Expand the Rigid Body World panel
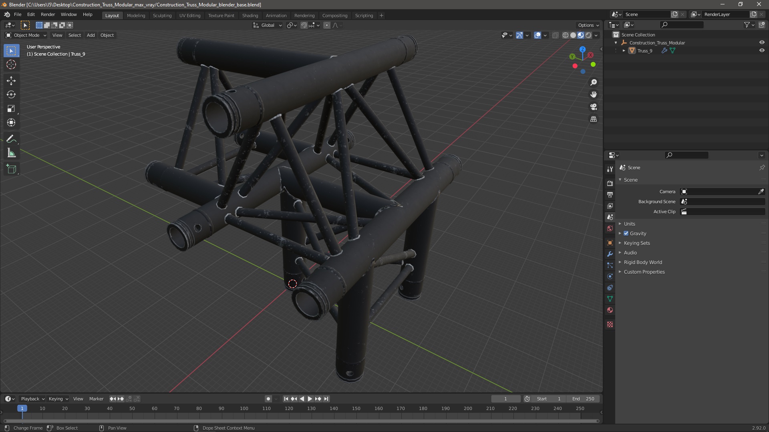The image size is (769, 432). click(642, 262)
